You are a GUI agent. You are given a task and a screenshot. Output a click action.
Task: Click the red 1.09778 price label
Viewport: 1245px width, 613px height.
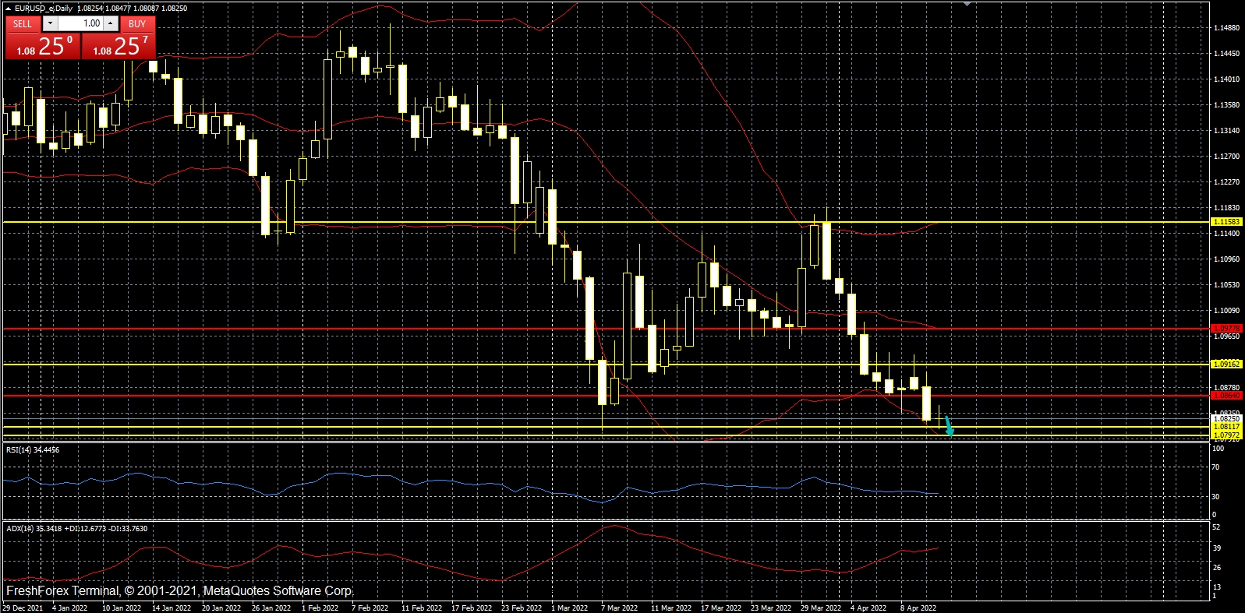(1226, 329)
